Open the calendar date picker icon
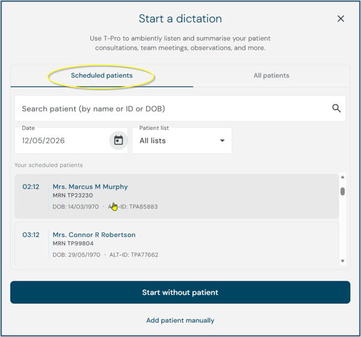361x337 pixels. tap(119, 140)
